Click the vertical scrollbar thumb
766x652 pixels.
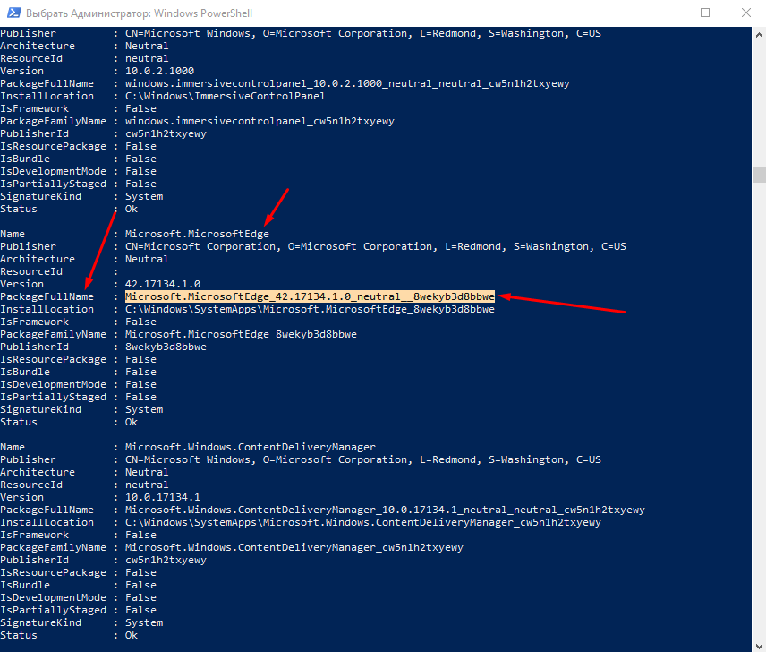(x=759, y=175)
